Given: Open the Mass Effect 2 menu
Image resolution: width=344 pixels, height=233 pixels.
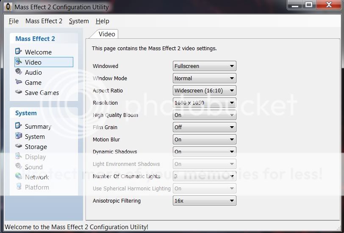Looking at the screenshot, I should point(44,21).
